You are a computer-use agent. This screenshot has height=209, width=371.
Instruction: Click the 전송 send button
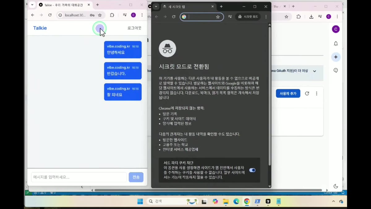pyautogui.click(x=136, y=177)
